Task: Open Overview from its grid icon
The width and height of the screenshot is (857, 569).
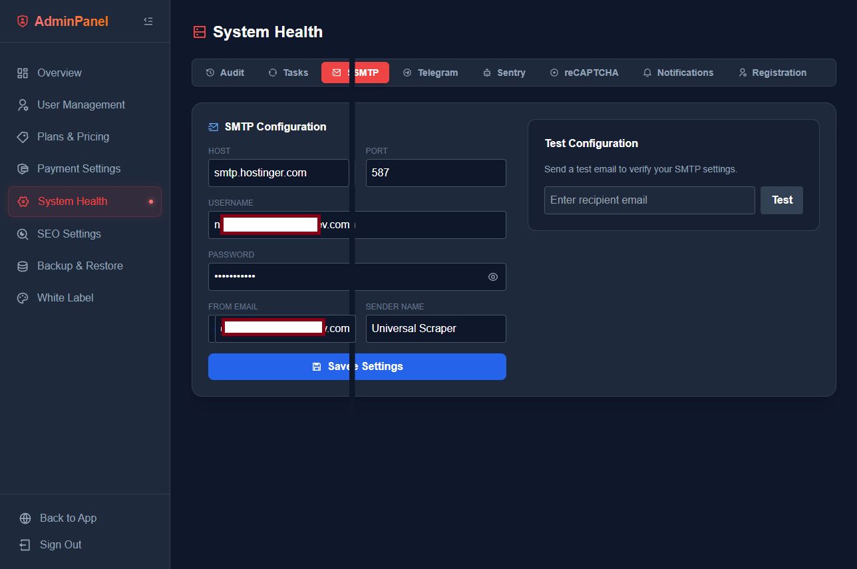Action: [x=23, y=73]
